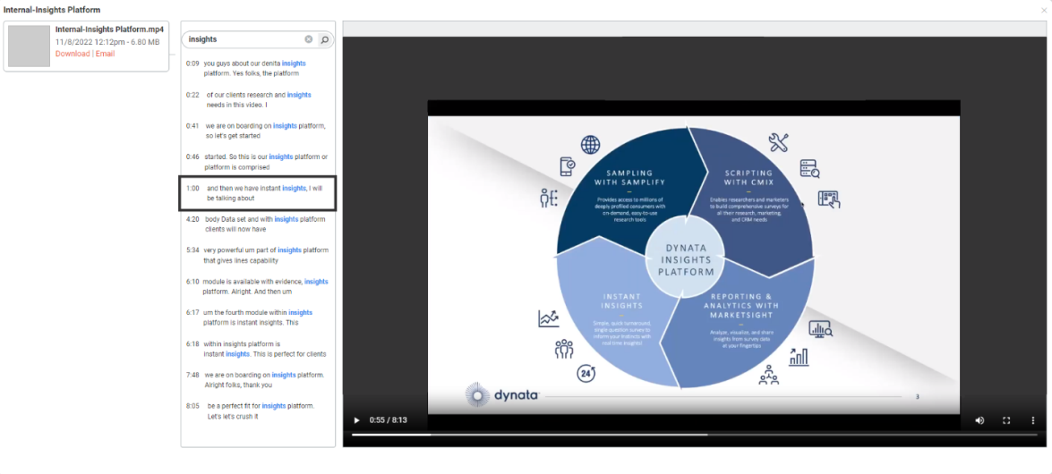
Task: Click the person with list icon
Action: 549,198
